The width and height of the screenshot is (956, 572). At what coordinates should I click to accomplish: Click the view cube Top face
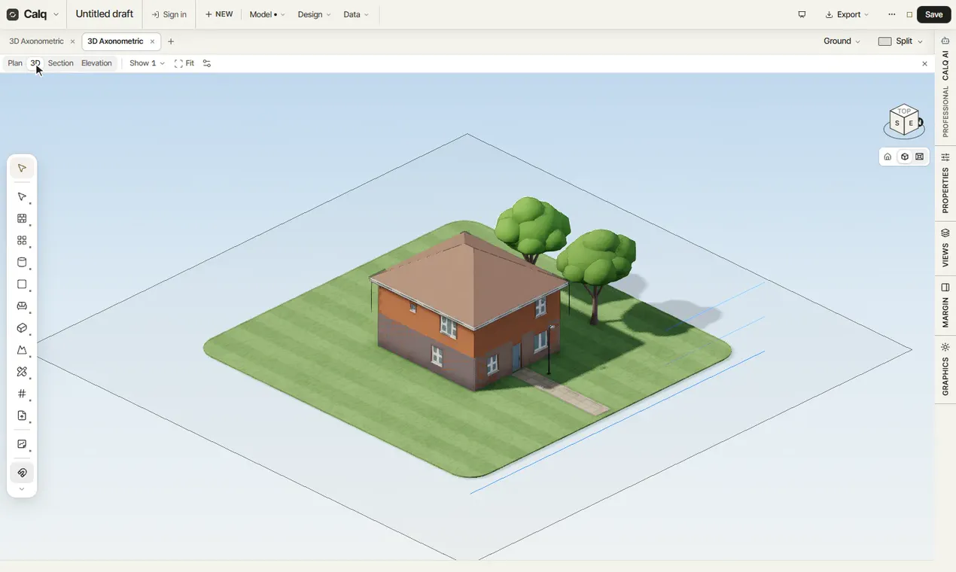(x=904, y=111)
